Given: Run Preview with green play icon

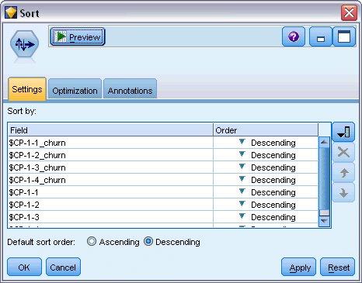Looking at the screenshot, I should click(x=78, y=37).
